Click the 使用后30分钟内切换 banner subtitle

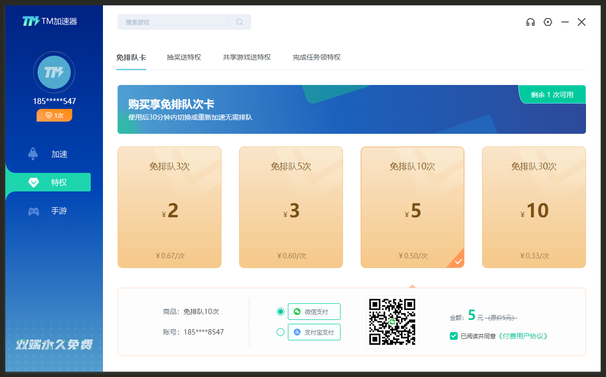pyautogui.click(x=190, y=117)
